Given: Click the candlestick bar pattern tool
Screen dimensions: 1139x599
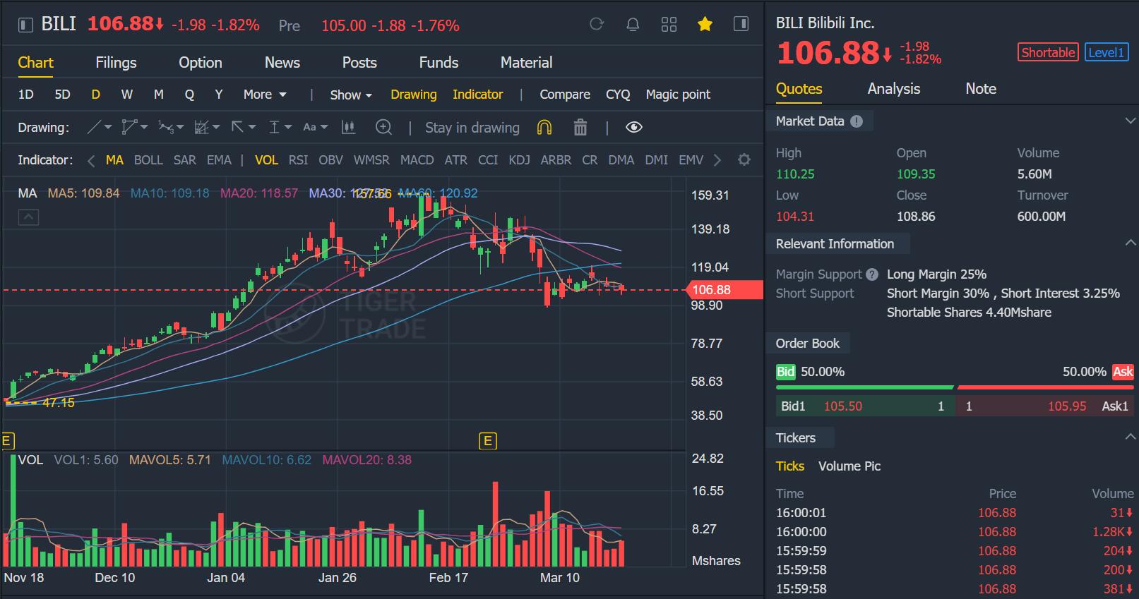Looking at the screenshot, I should coord(348,127).
